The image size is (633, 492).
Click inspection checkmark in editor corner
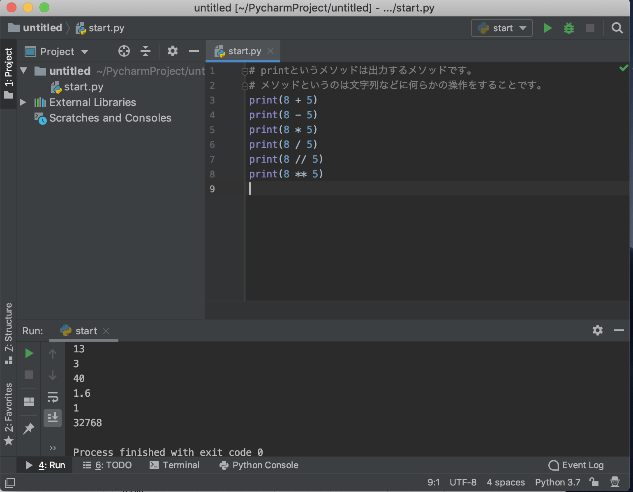tap(624, 68)
